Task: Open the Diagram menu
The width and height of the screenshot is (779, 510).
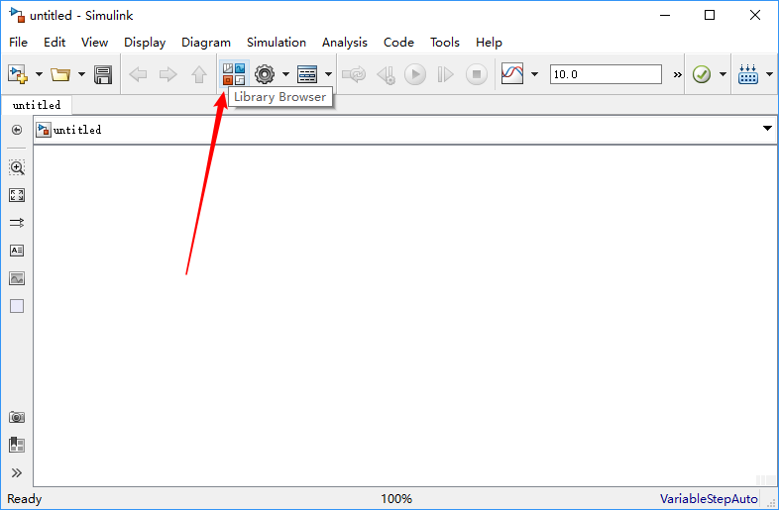Action: (206, 43)
